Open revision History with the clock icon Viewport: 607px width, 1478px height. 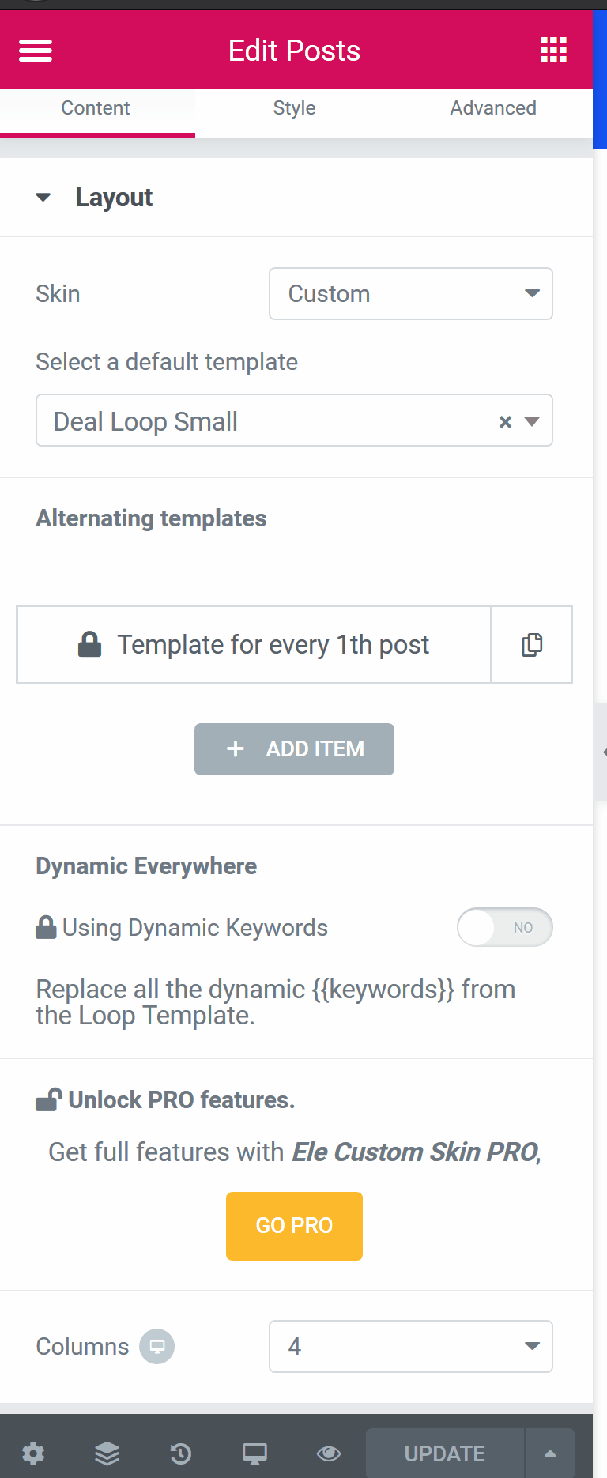tap(180, 1453)
